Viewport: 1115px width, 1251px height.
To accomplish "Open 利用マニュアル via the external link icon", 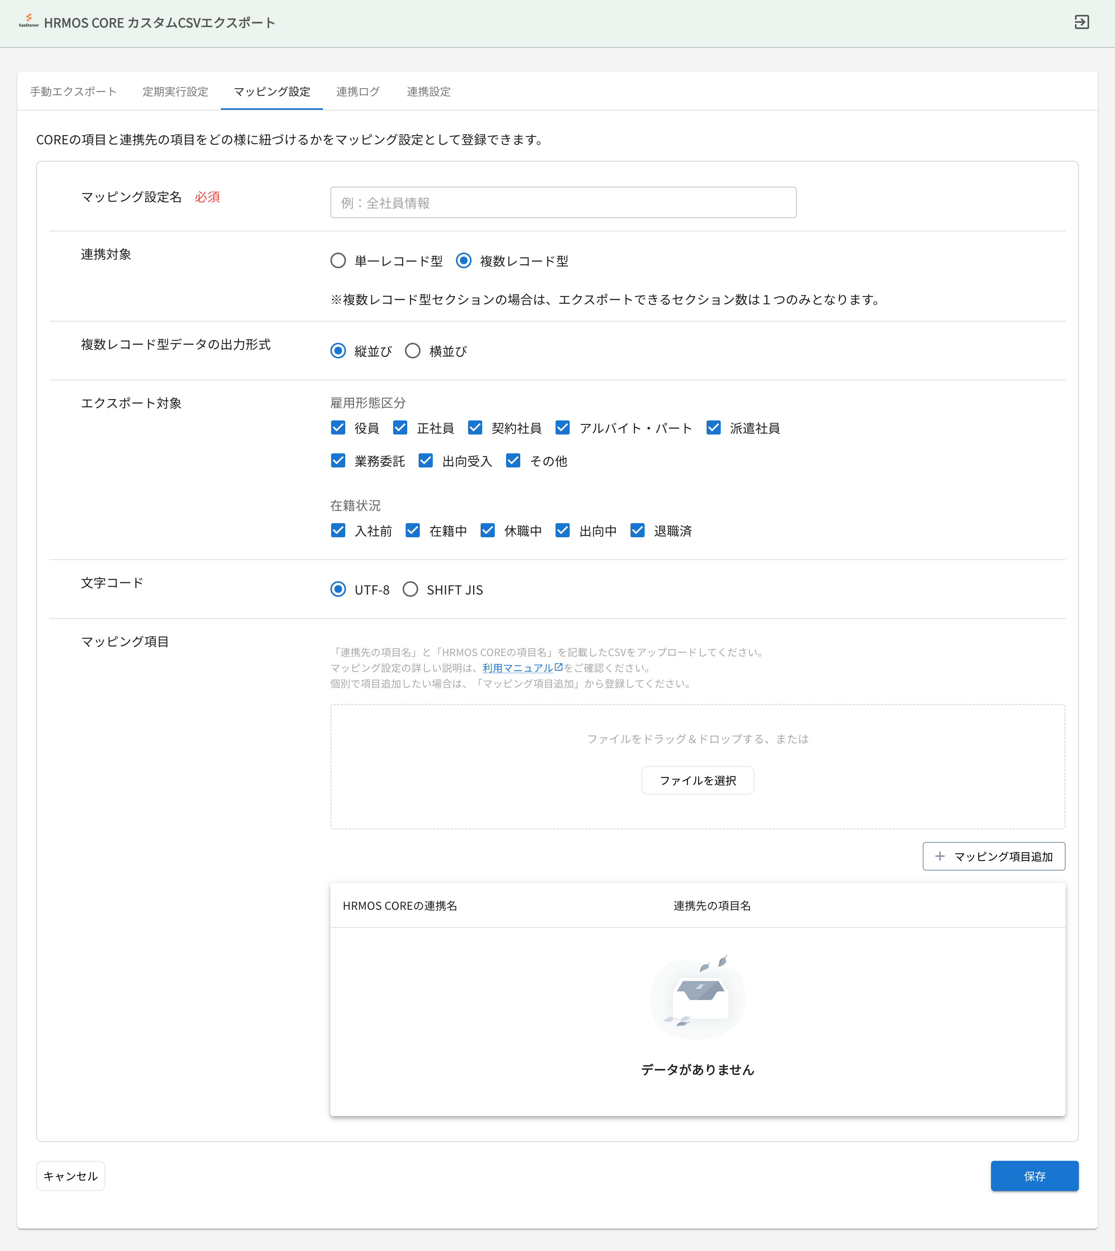I will (x=558, y=668).
